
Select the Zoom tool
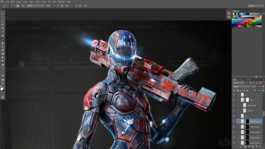tap(3, 83)
